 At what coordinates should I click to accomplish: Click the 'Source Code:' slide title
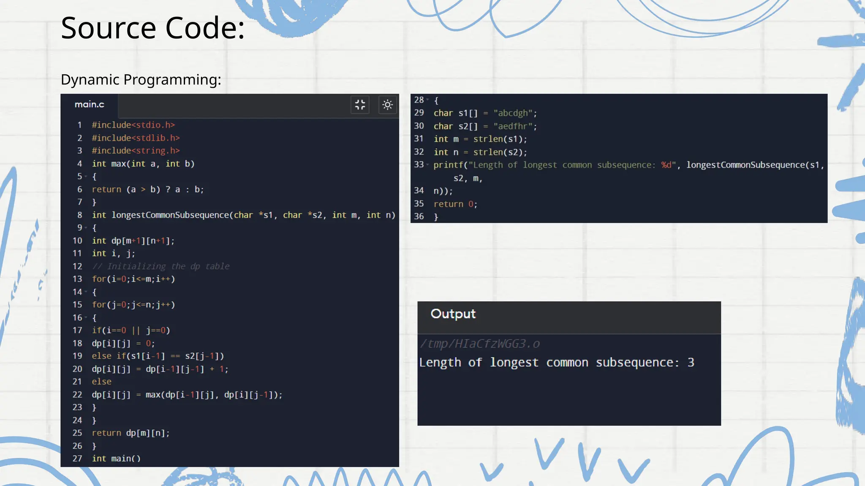click(x=152, y=28)
